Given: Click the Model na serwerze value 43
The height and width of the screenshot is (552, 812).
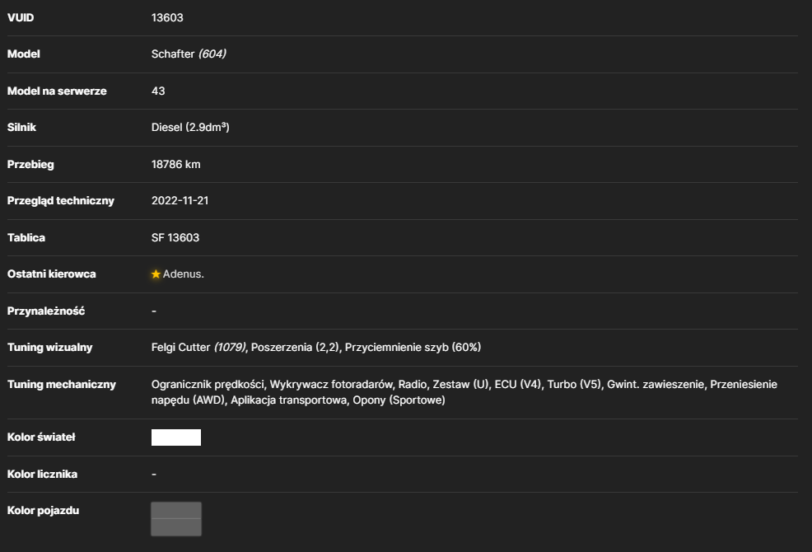Looking at the screenshot, I should (x=158, y=91).
